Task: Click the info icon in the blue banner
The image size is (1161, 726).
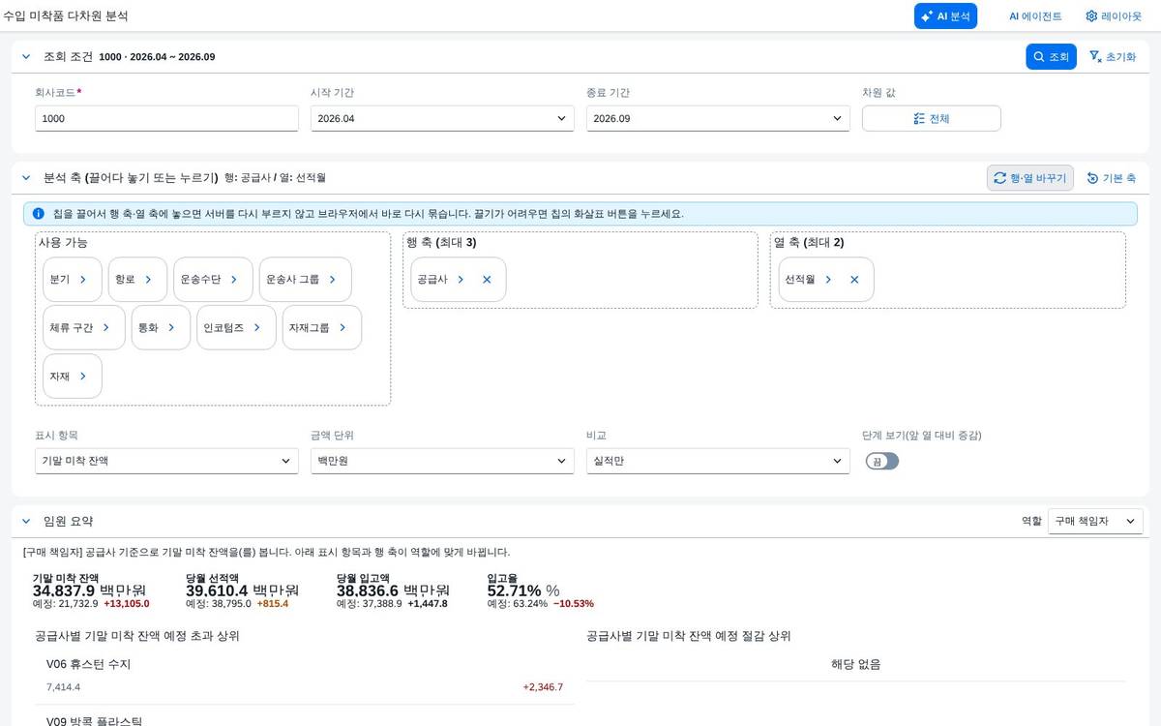Action: coord(39,214)
